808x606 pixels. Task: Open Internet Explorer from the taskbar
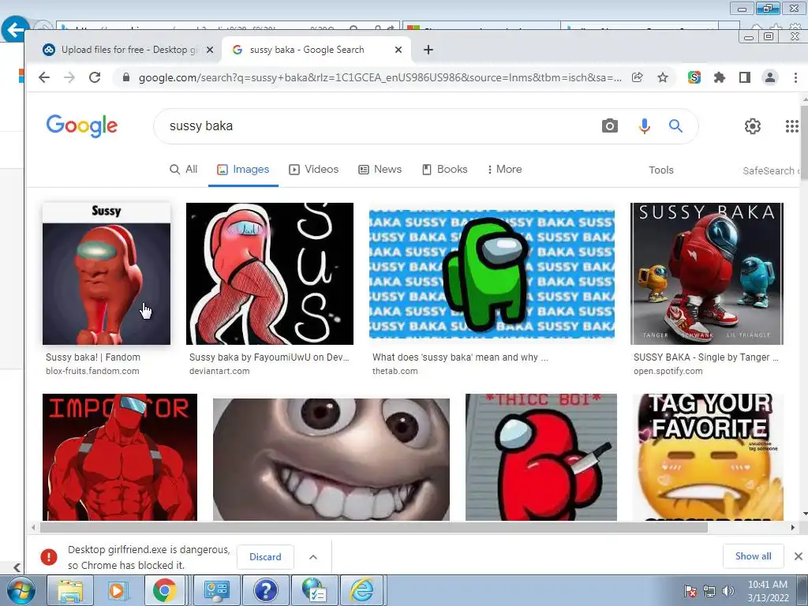362,590
